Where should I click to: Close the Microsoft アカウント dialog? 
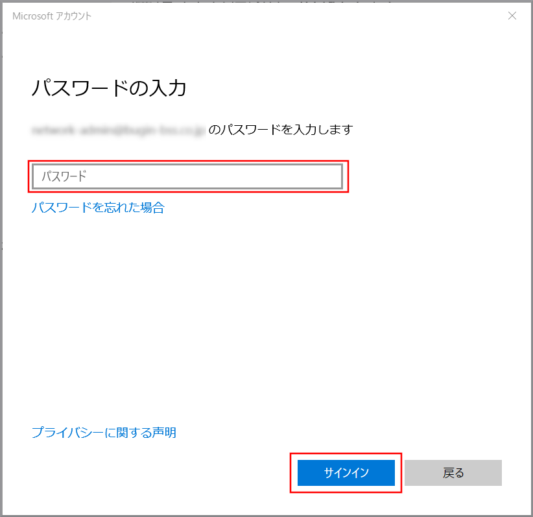click(x=512, y=16)
